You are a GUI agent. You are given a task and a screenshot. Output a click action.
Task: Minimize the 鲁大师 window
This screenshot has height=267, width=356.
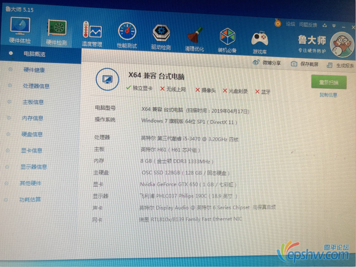click(343, 27)
